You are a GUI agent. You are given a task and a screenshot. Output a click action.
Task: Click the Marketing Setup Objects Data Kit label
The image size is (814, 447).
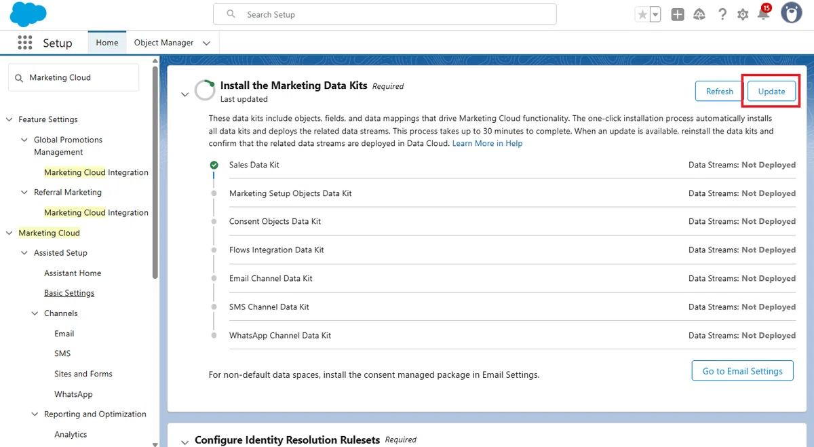(290, 193)
